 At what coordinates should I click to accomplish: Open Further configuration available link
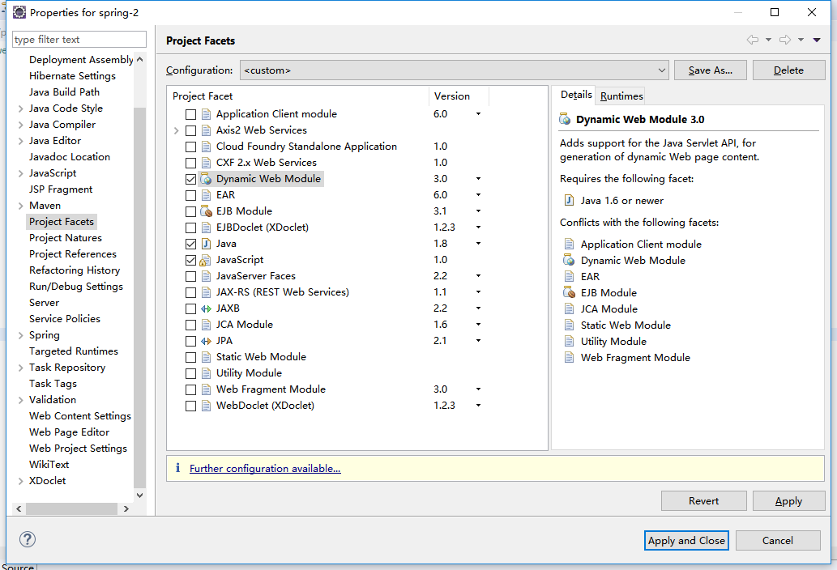[x=265, y=468]
